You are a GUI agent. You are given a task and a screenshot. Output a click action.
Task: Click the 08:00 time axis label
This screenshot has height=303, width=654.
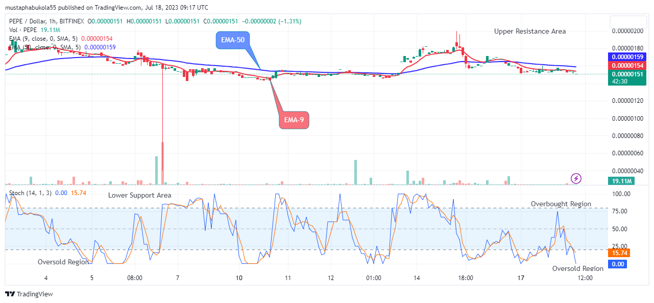(135, 278)
